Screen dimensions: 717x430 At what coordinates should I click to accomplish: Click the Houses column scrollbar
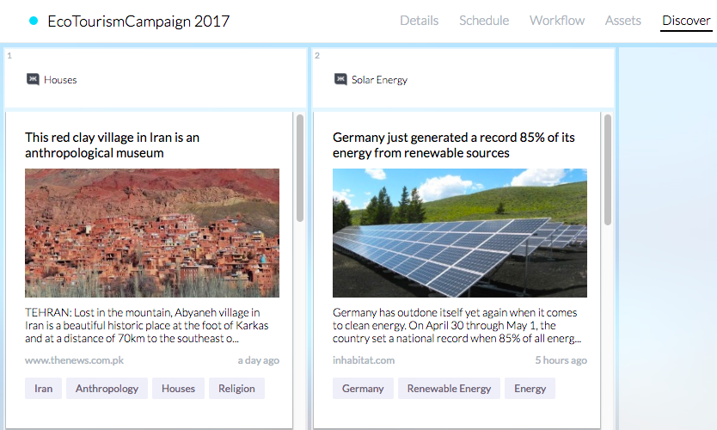[300, 169]
